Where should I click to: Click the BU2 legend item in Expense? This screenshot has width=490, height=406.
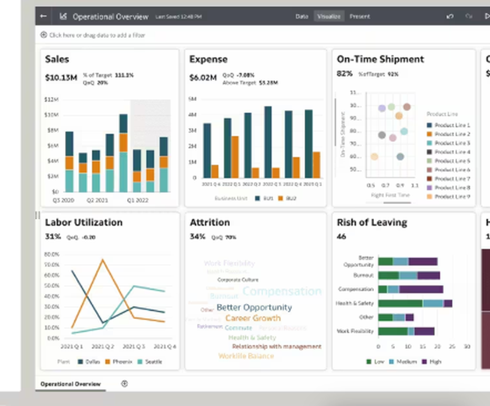point(287,198)
